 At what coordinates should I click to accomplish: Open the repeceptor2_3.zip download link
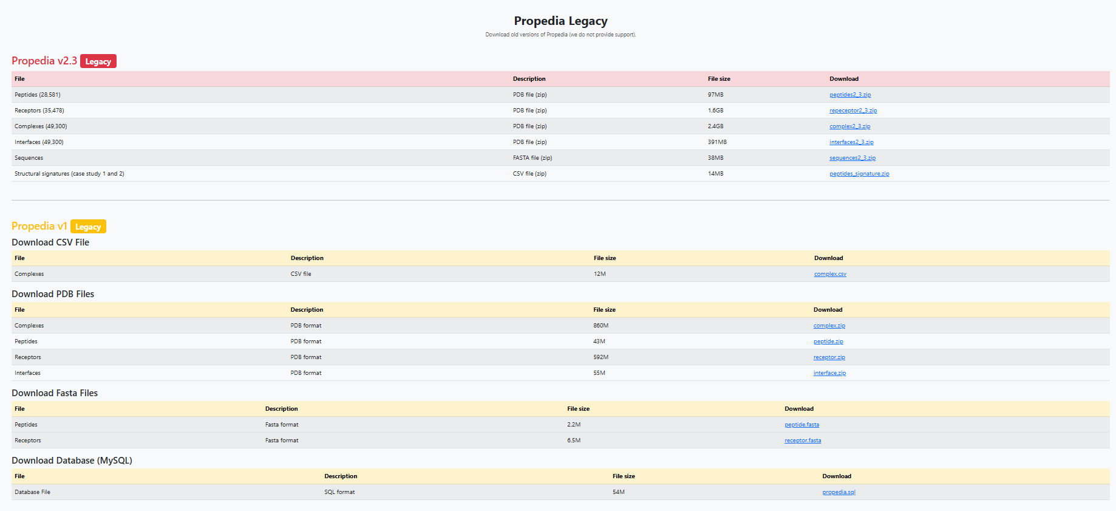[853, 111]
